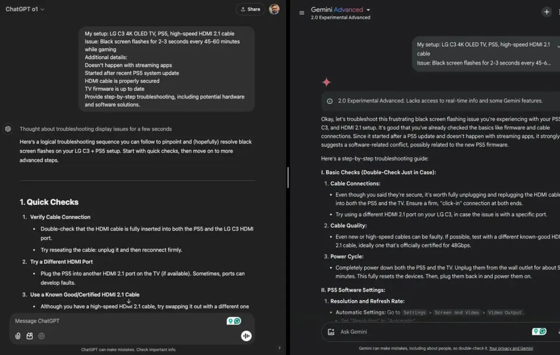Start a new Gemini chat
The height and width of the screenshot is (355, 560).
tap(546, 12)
